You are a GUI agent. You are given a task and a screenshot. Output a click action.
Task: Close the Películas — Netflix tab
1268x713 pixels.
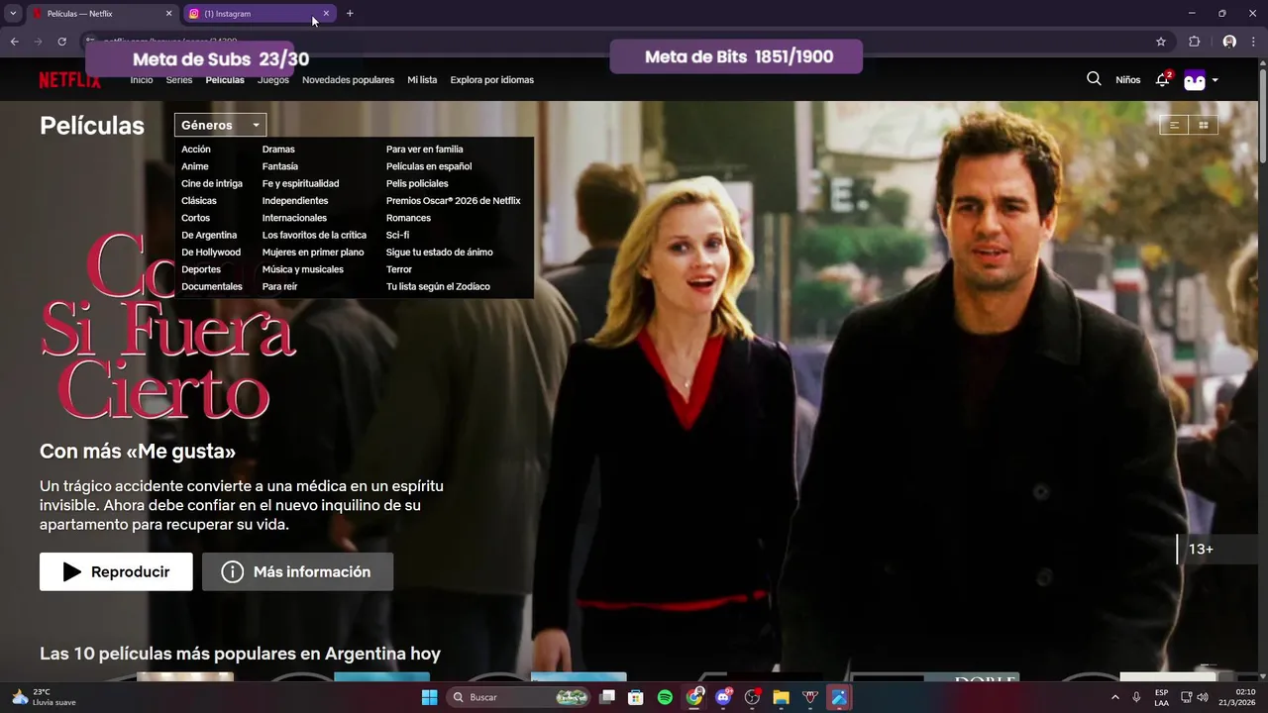coord(168,14)
